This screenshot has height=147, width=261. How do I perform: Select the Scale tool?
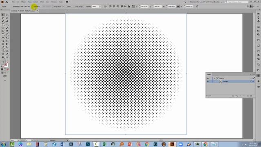7,34
